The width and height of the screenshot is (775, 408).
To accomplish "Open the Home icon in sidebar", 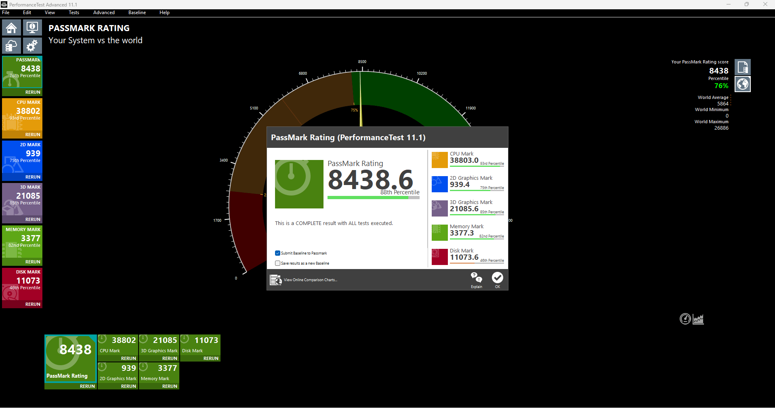I will click(x=11, y=28).
